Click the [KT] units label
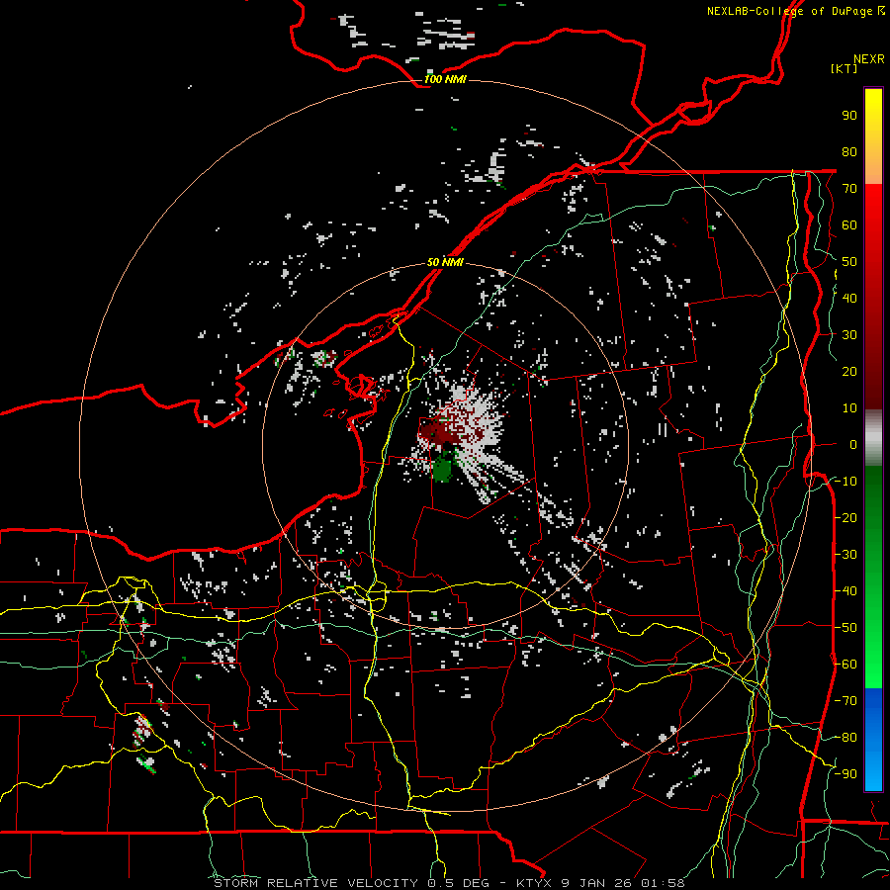Image resolution: width=890 pixels, height=890 pixels. tap(844, 68)
